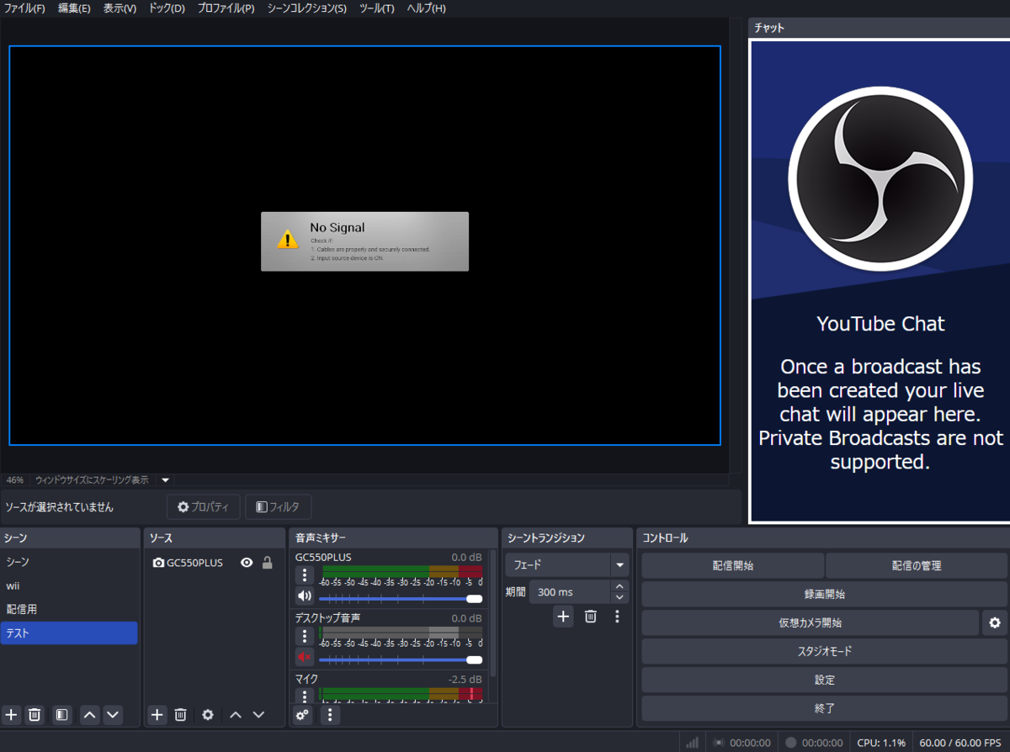This screenshot has height=752, width=1010.
Task: Click the 60.00 / 60.00 FPS status
Action: [x=959, y=743]
